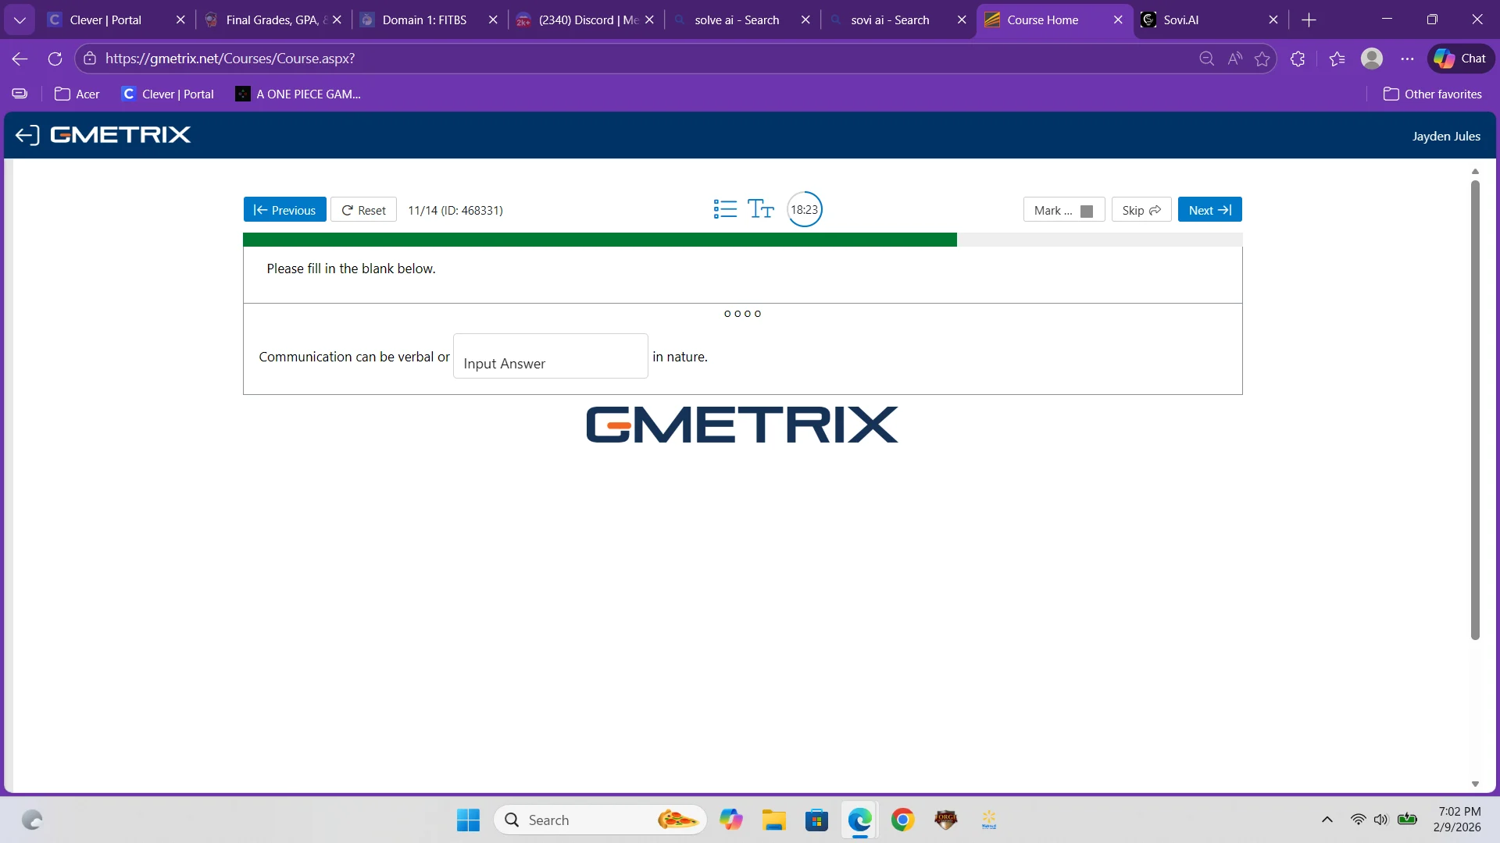The width and height of the screenshot is (1500, 843).
Task: Click the Next question button
Action: click(x=1209, y=210)
